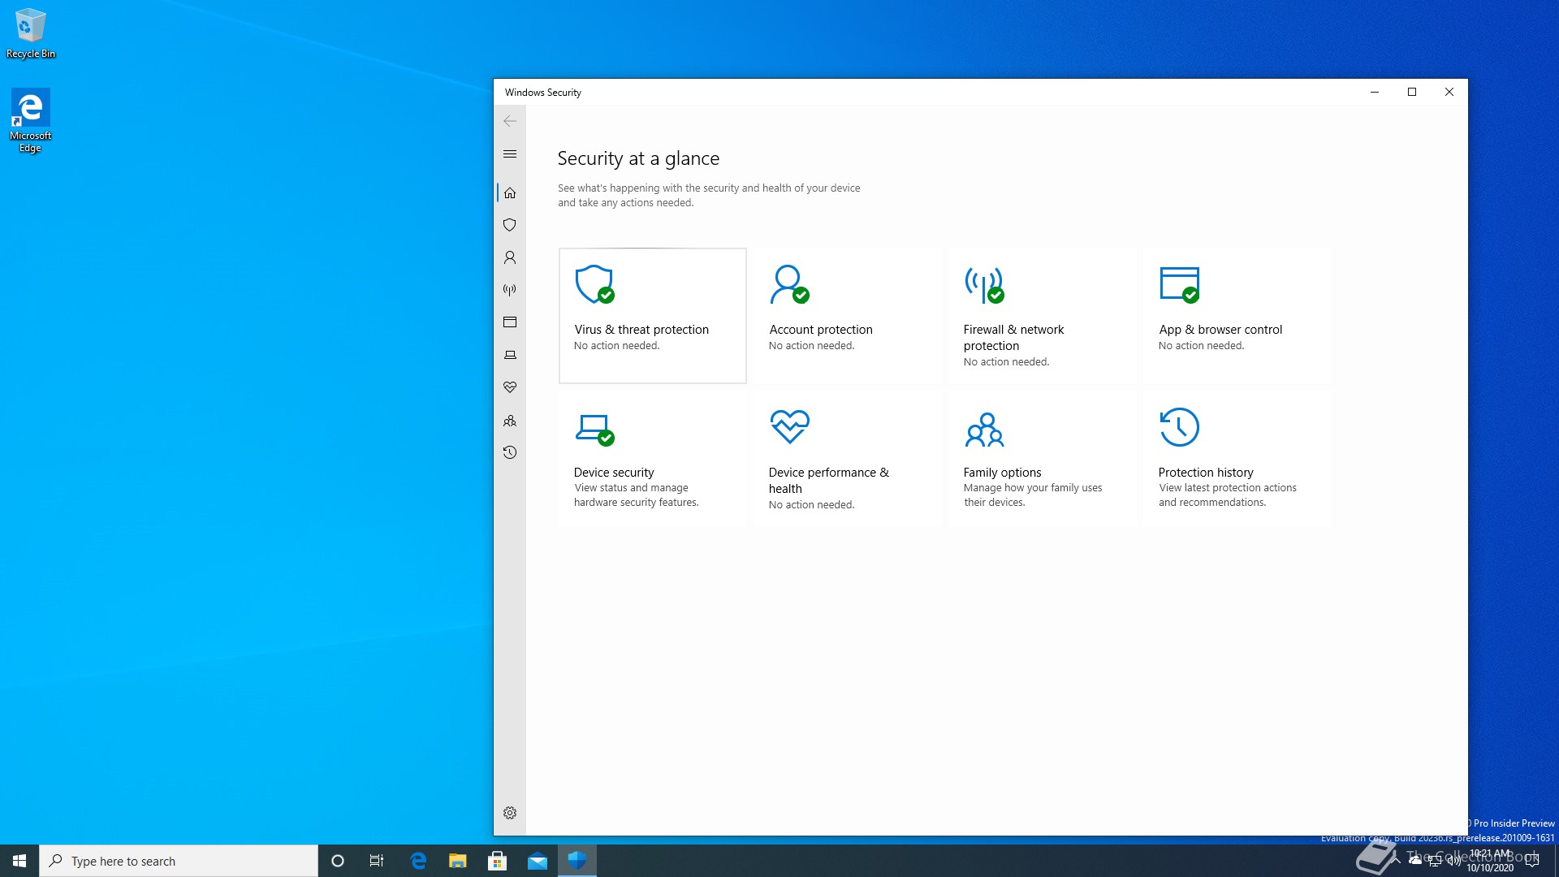Open the notification Action Center
The image size is (1559, 877).
tap(1532, 861)
